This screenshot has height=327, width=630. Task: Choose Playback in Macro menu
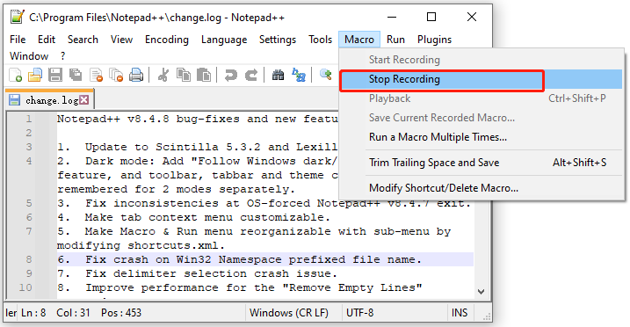482,98
